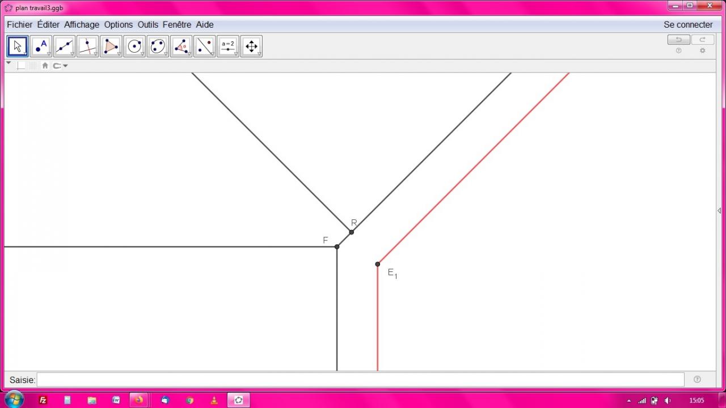Open point capturing dropdown
The width and height of the screenshot is (726, 408).
(x=60, y=66)
